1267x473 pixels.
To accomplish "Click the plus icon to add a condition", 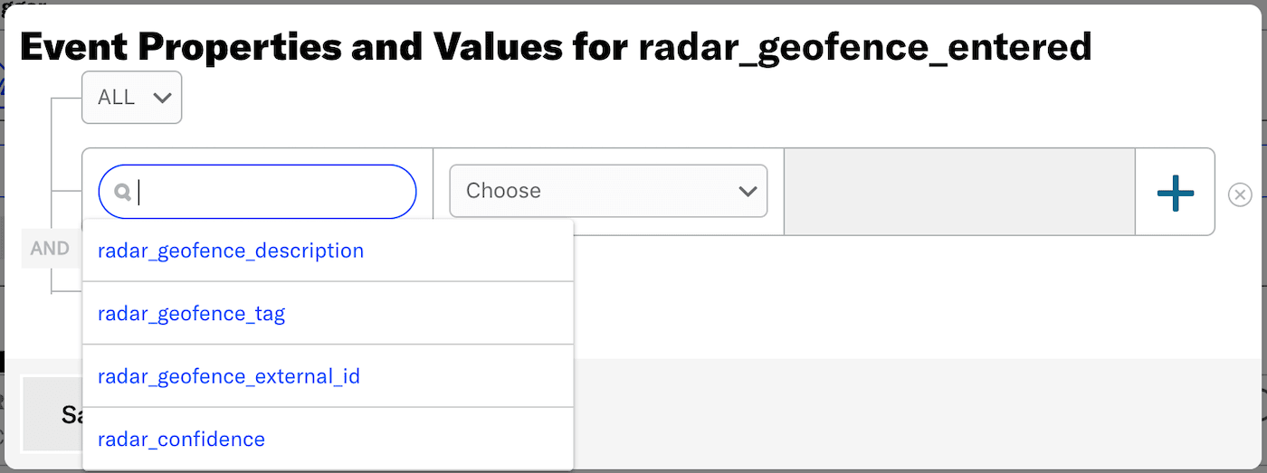I will (1175, 192).
